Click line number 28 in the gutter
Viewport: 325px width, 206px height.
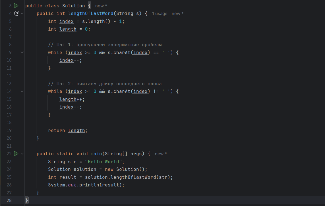tap(9, 200)
